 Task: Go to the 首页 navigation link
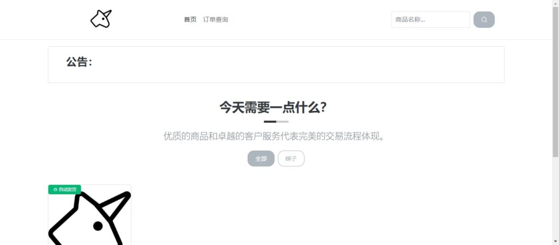tap(190, 20)
